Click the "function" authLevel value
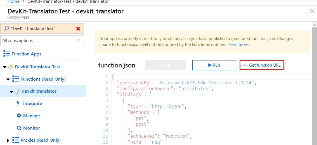Image resolution: width=317 pixels, height=145 pixels. [176, 136]
